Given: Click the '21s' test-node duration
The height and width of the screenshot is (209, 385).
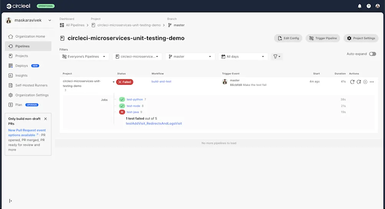Looking at the screenshot, I should point(343,106).
